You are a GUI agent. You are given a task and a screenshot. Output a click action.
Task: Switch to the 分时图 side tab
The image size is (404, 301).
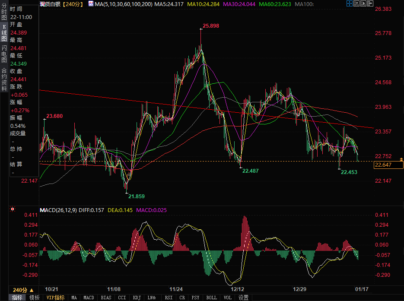click(x=4, y=12)
